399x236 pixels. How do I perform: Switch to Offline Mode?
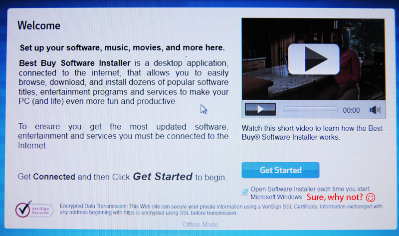click(x=200, y=225)
